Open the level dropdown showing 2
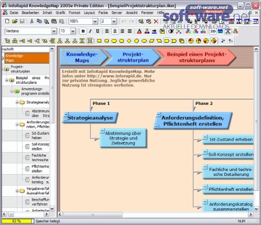 pyautogui.click(x=114, y=21)
